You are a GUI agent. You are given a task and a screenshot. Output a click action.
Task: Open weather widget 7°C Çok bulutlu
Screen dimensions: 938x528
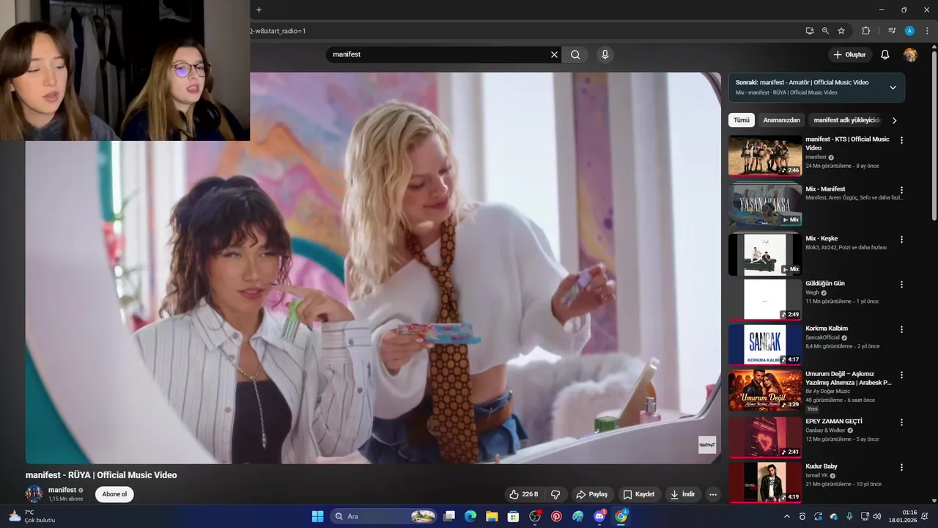coord(31,516)
